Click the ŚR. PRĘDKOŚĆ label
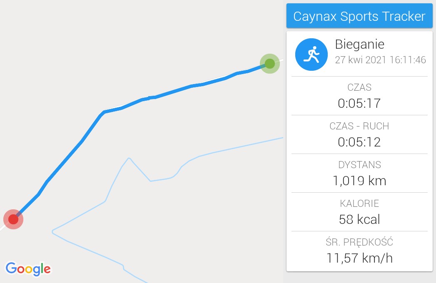This screenshot has height=283, width=436. 359,242
